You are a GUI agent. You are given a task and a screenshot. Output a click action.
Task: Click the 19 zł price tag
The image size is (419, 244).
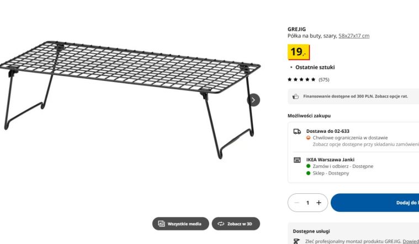click(299, 52)
